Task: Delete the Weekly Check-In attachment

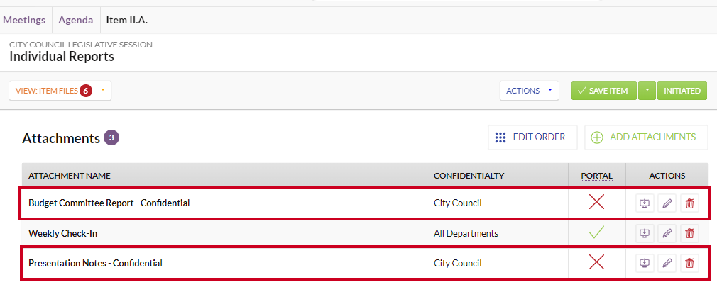Action: click(689, 233)
